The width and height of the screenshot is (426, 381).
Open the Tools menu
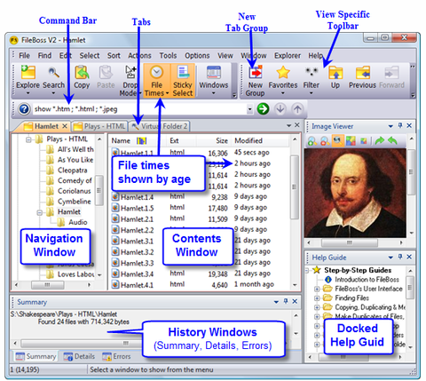tap(168, 56)
